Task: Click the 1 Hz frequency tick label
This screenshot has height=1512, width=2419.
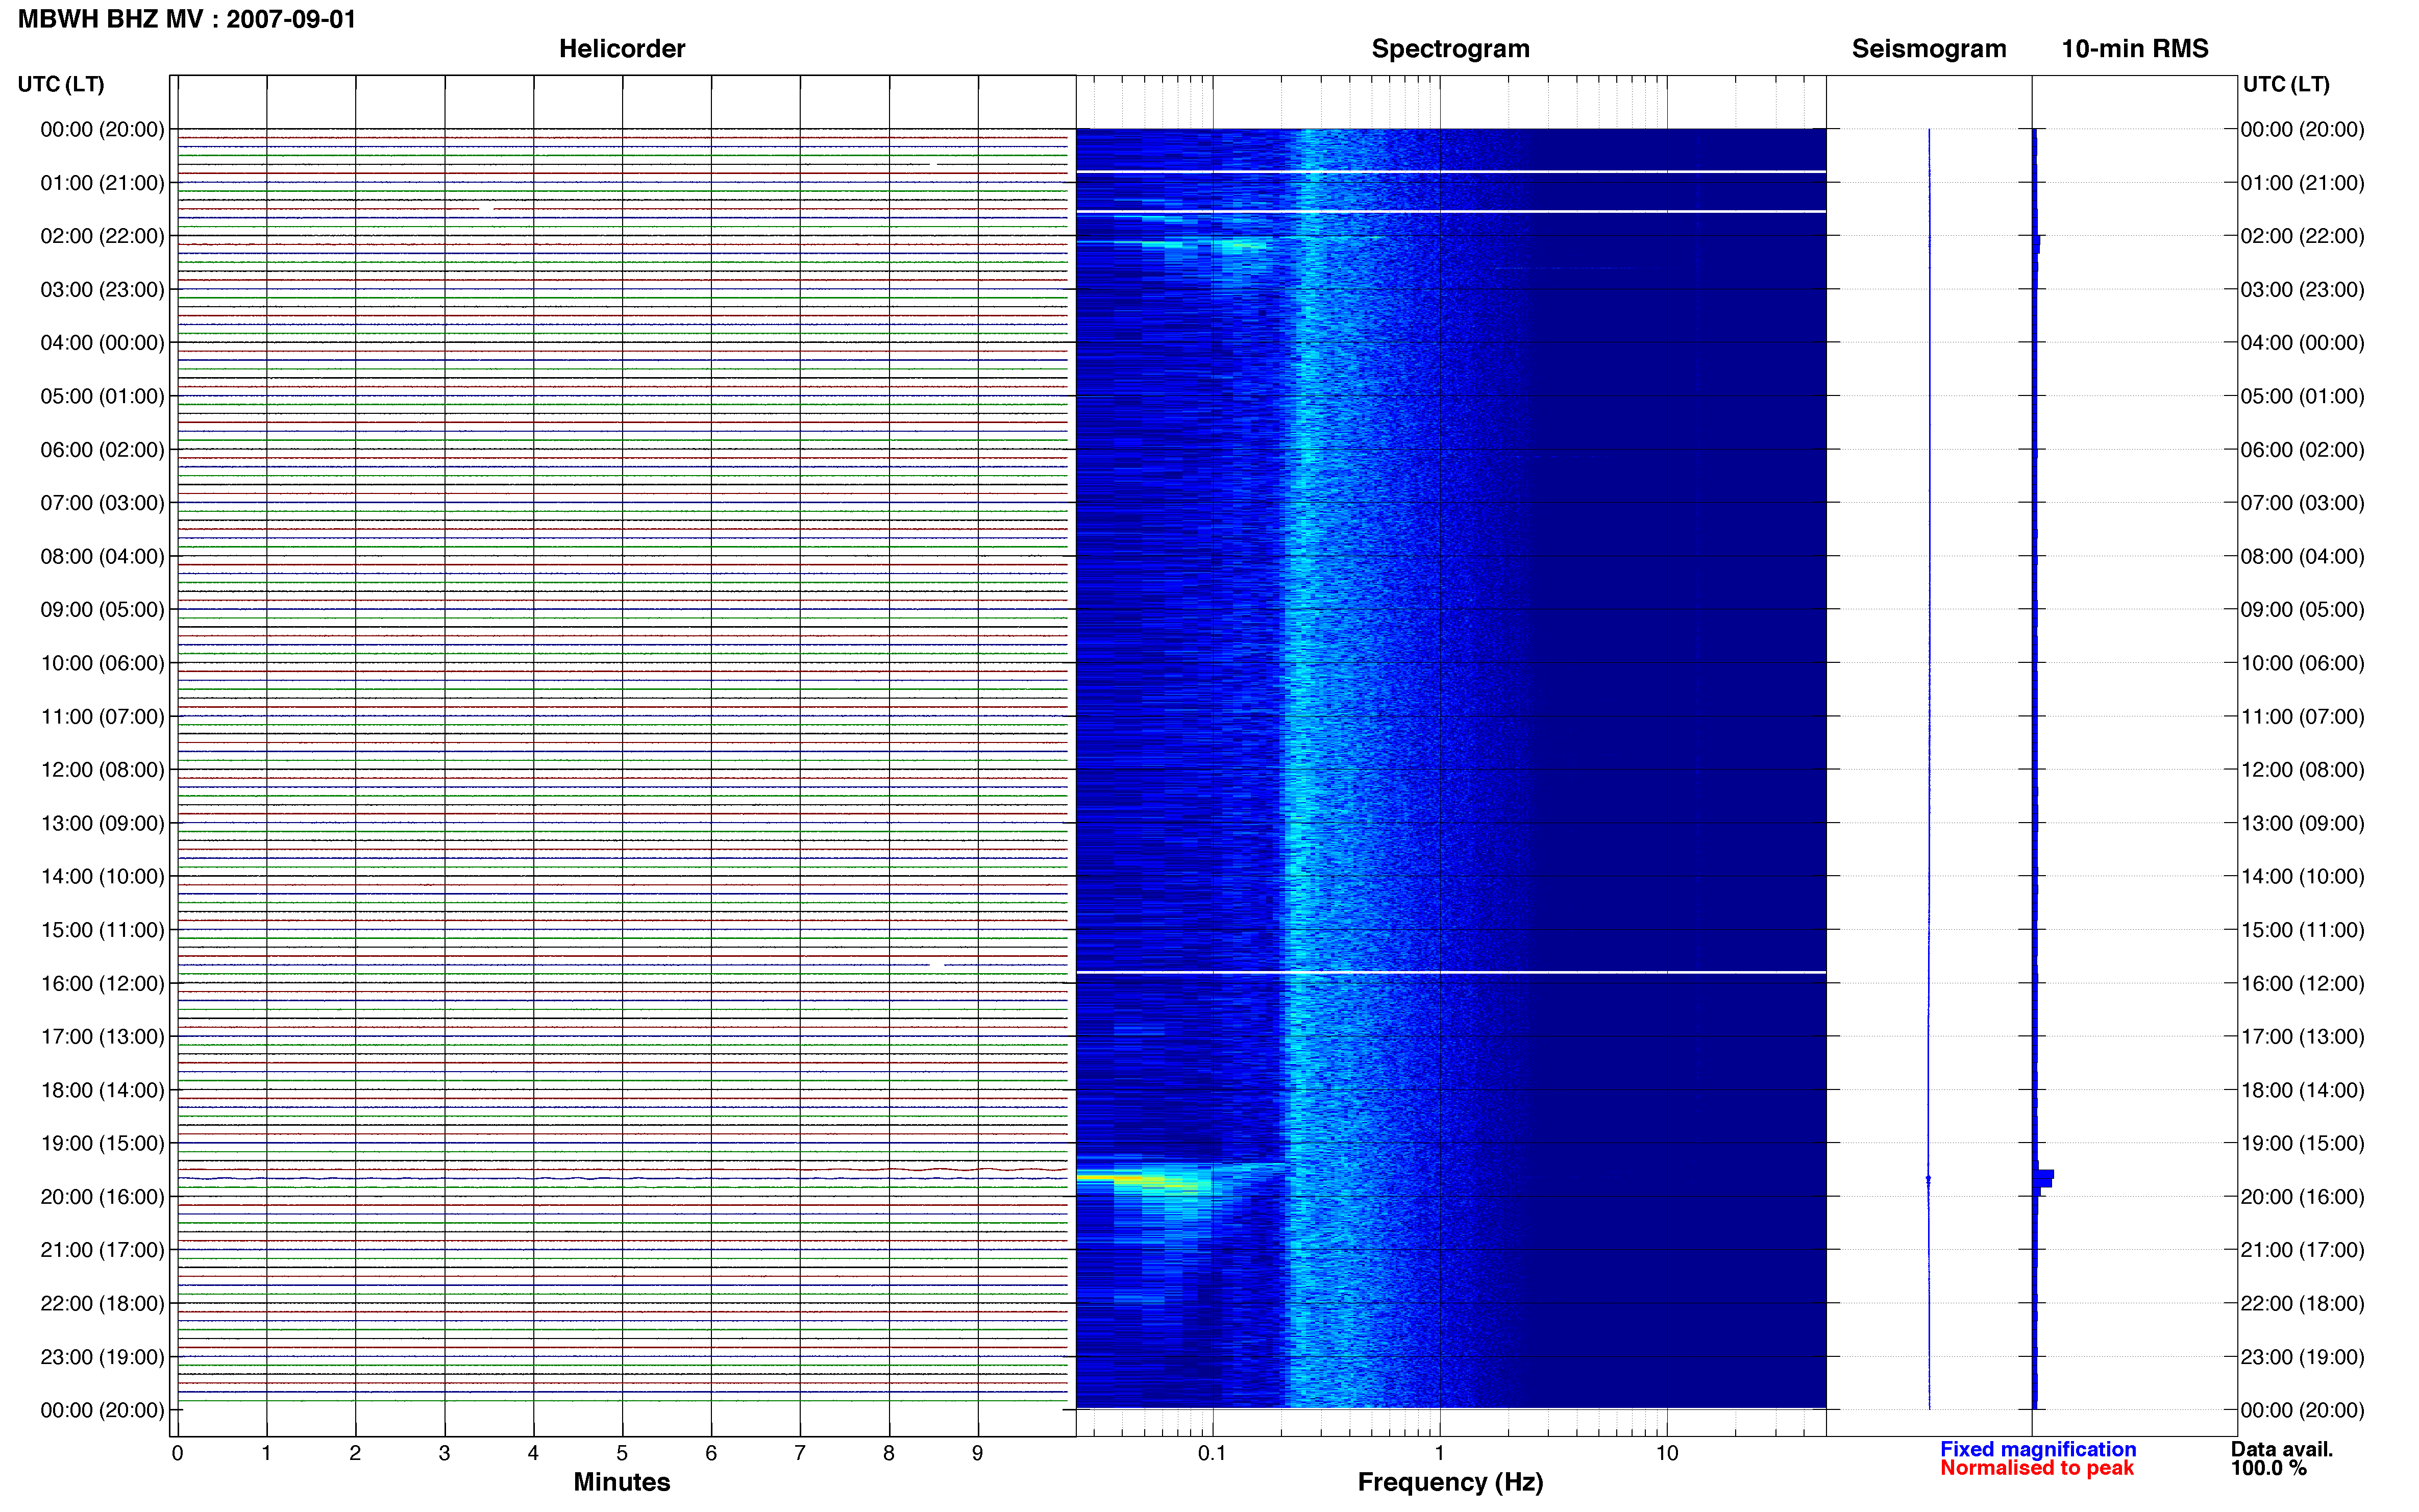Action: 1439,1453
